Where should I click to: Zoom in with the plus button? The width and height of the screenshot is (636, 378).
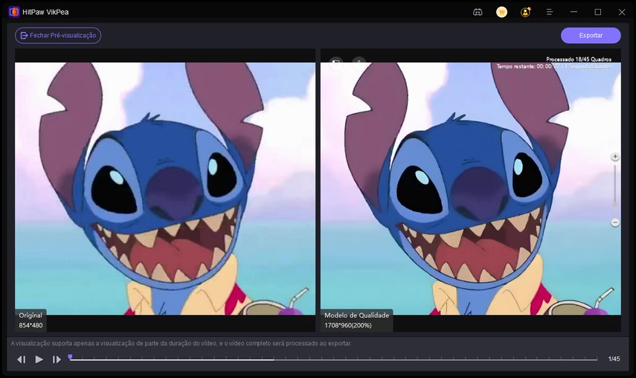coord(615,156)
